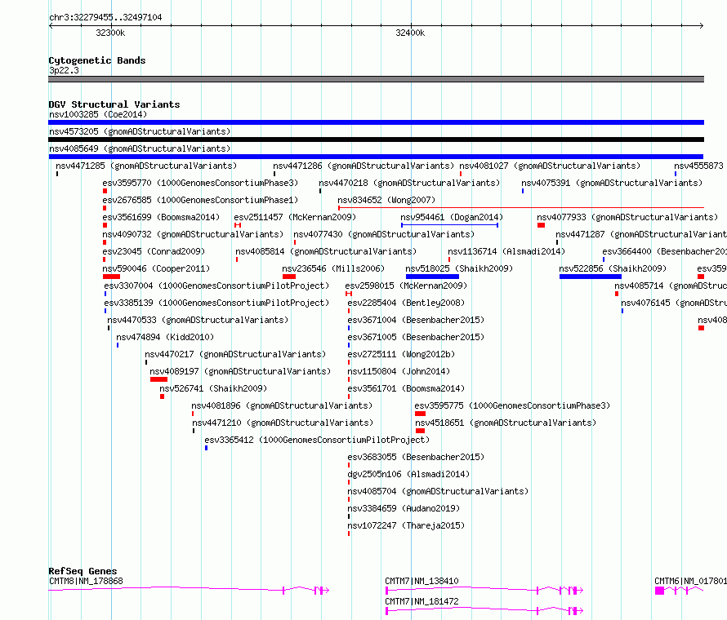Screen dimensions: 727x620
Task: Open nsv4518651 (gnomADStructuralVariants) label
Action: coord(506,423)
